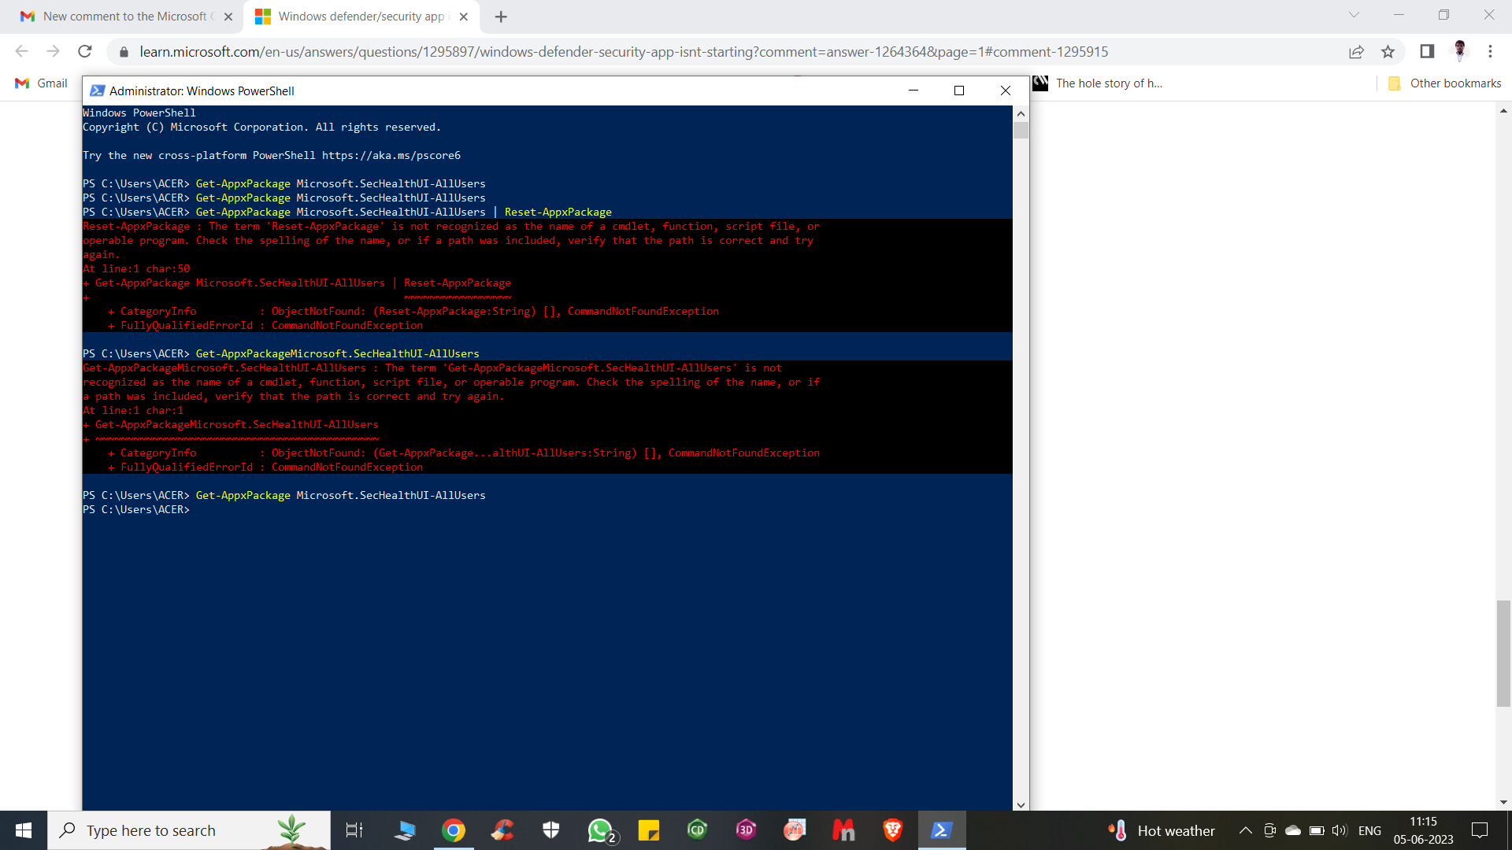Open Windows Security shield in taskbar
The height and width of the screenshot is (850, 1512).
point(551,830)
